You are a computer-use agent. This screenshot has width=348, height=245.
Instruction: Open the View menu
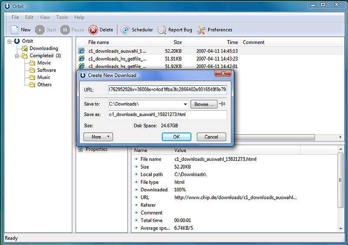click(x=45, y=17)
